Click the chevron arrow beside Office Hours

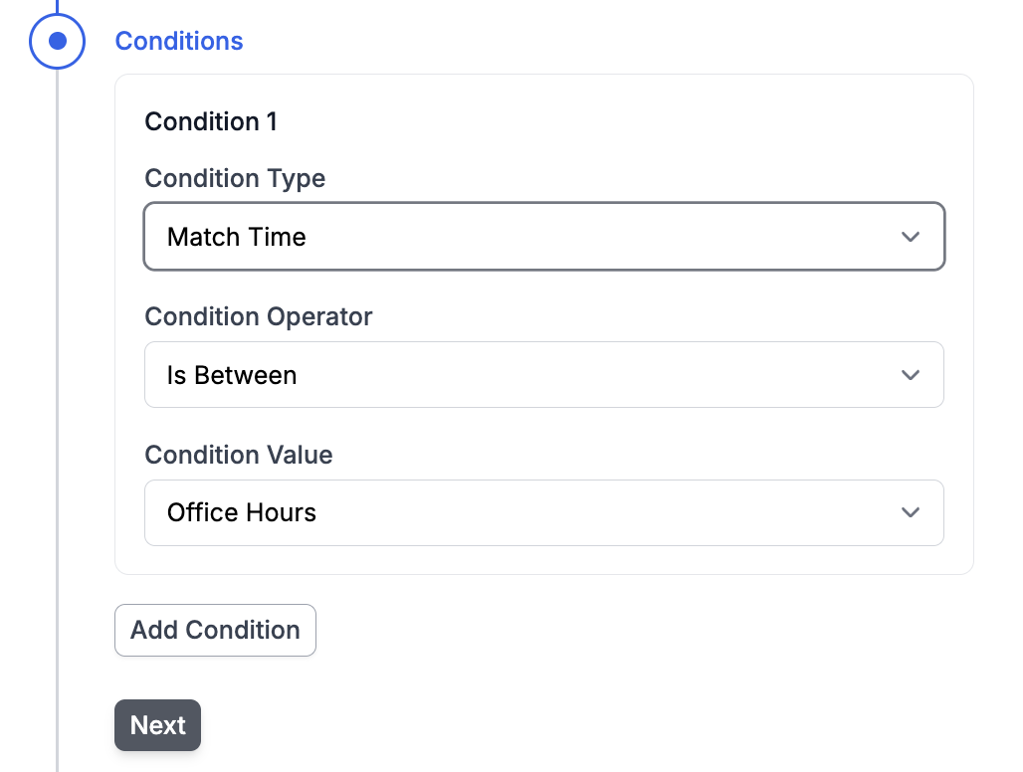910,512
